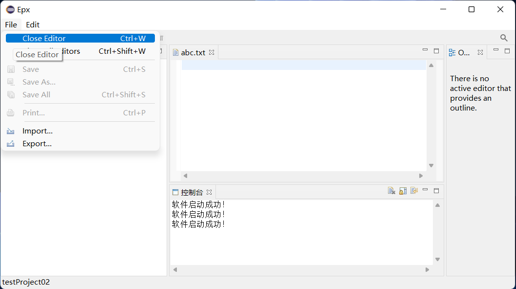Click first console line 软件启动成功!
The width and height of the screenshot is (516, 289).
tap(198, 205)
